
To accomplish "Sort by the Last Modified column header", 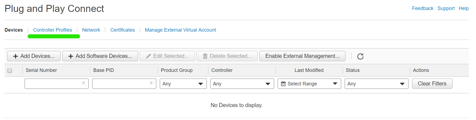I will tap(309, 70).
